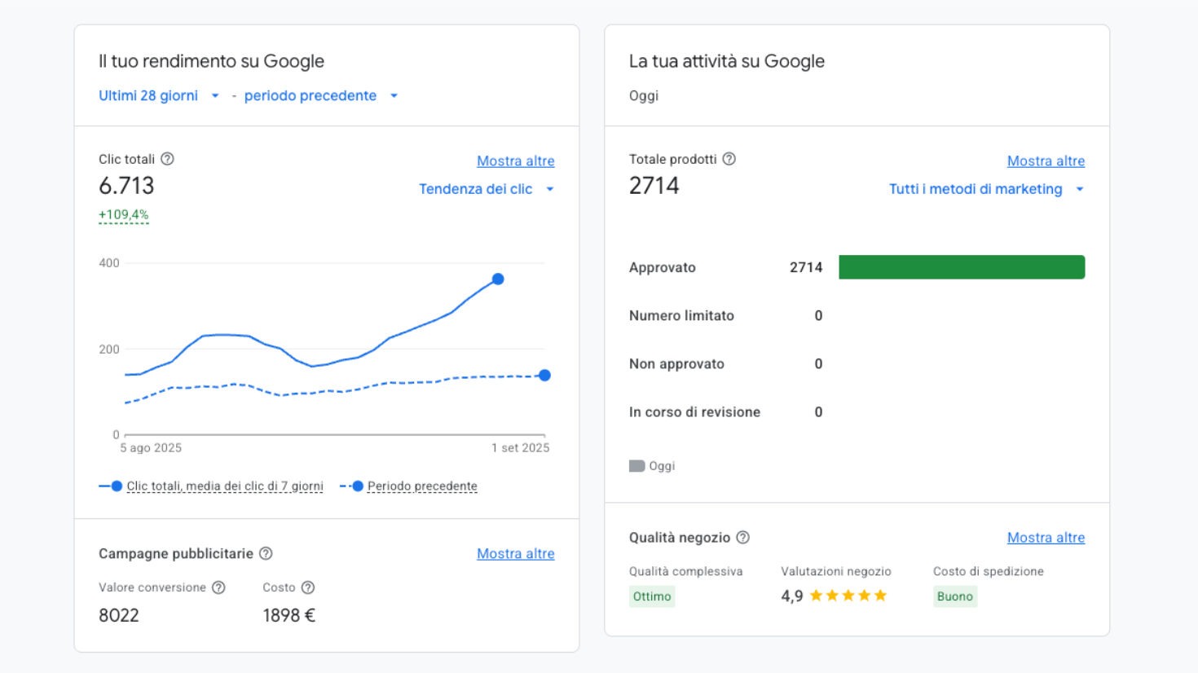Open Mostra altre under Il tuo rendimento
1198x673 pixels.
515,161
